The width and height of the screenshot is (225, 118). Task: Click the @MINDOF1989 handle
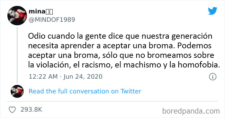[x=52, y=20]
